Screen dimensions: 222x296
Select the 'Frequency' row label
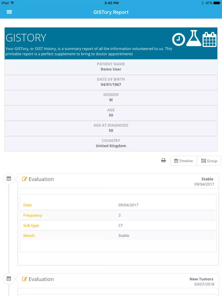33,215
